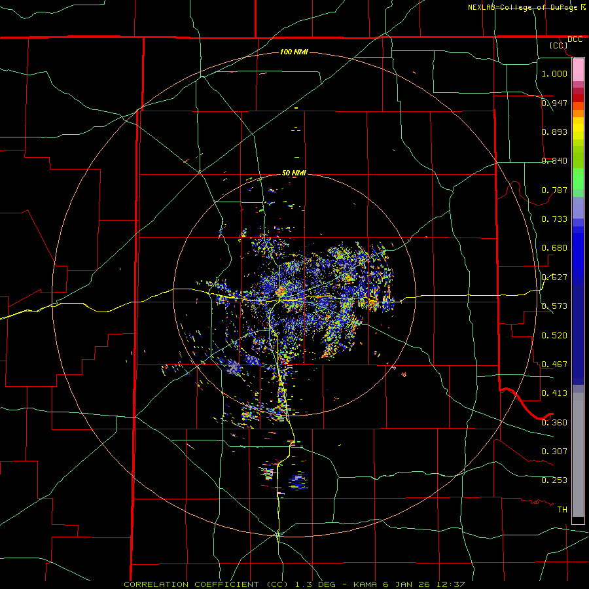Viewport: 589px width, 589px height.
Task: Click the DCC product label
Action: [x=575, y=39]
